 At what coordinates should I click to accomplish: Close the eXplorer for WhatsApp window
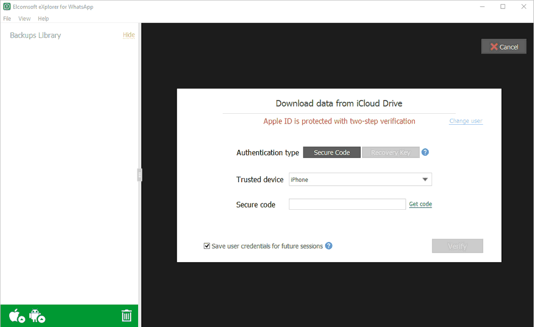[524, 6]
